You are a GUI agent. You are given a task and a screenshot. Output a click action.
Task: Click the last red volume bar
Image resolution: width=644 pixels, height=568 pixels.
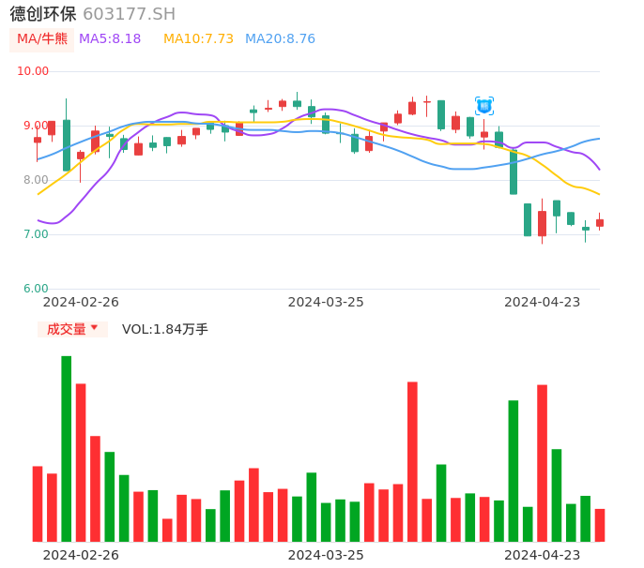[x=600, y=525]
